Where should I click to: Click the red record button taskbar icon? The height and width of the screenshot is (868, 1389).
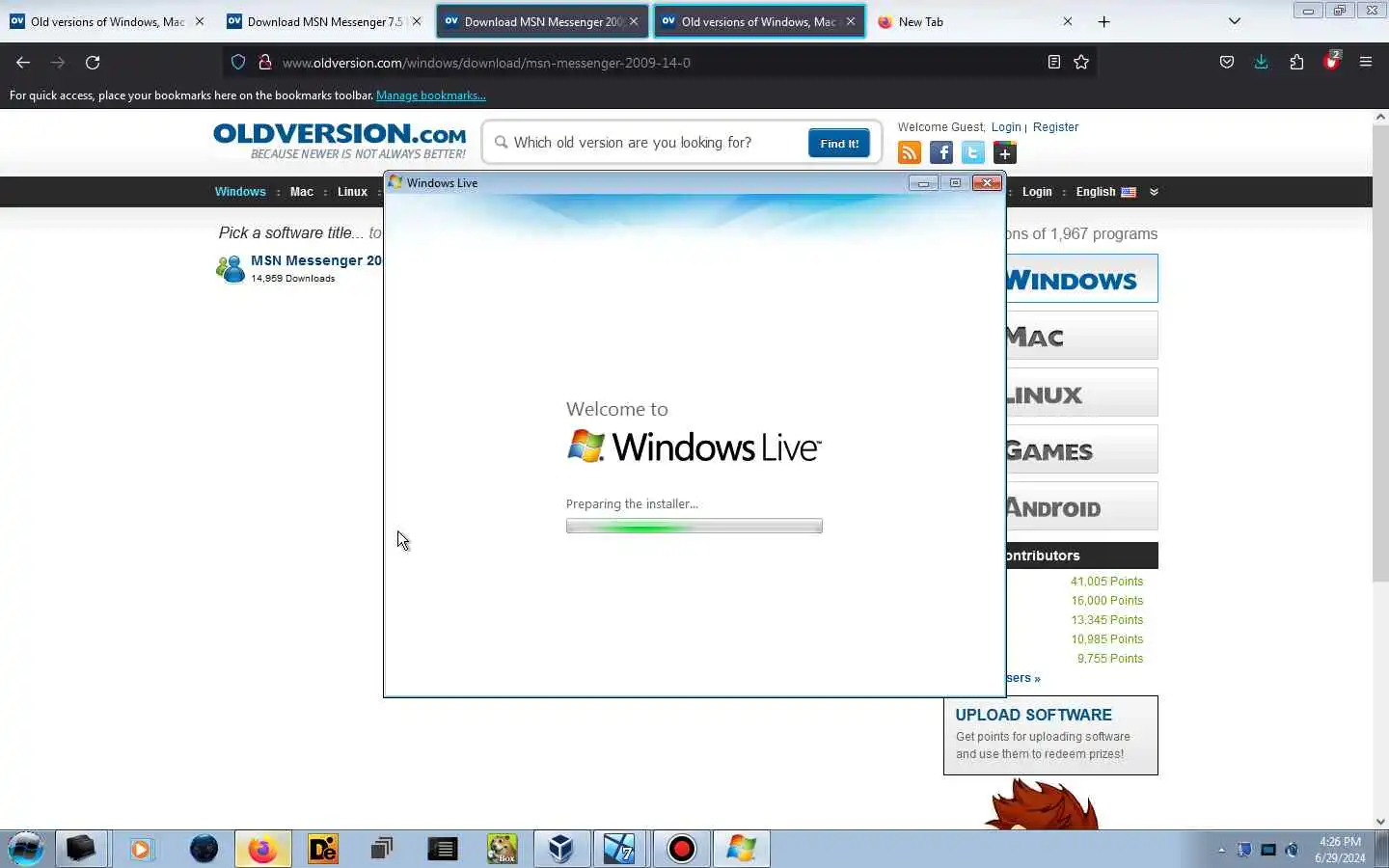[682, 849]
